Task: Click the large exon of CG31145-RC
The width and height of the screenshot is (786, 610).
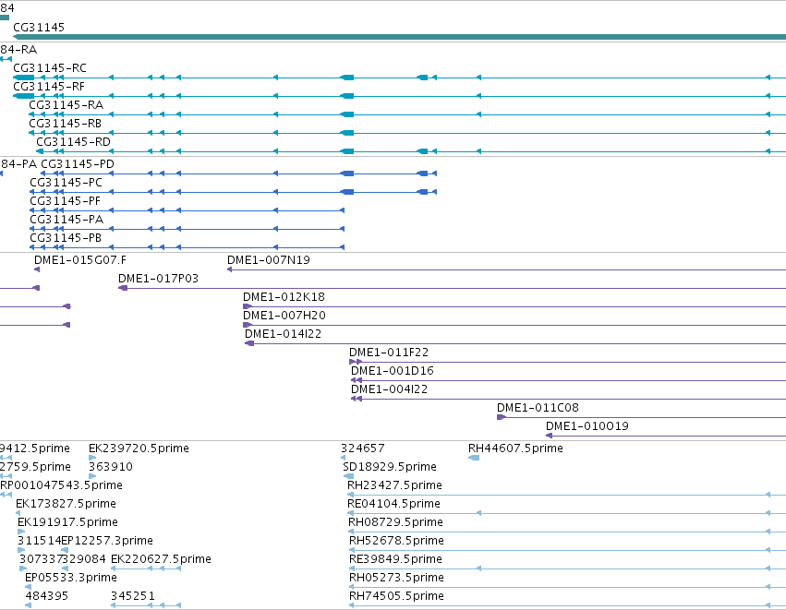Action: (24, 78)
